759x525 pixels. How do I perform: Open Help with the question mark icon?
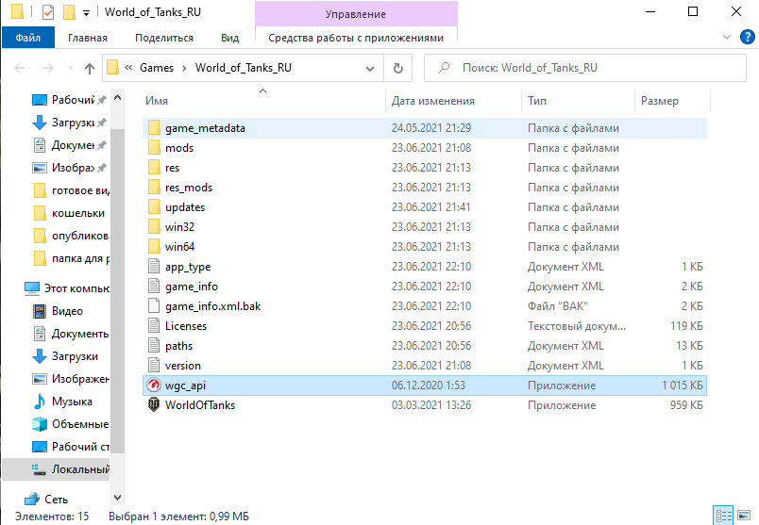coord(748,37)
